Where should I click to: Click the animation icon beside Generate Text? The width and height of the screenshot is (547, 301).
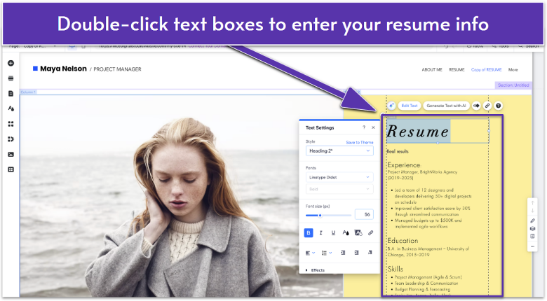tap(476, 106)
